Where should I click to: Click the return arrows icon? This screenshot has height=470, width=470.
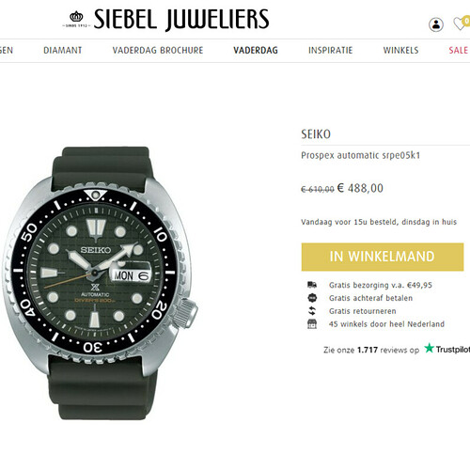point(312,311)
